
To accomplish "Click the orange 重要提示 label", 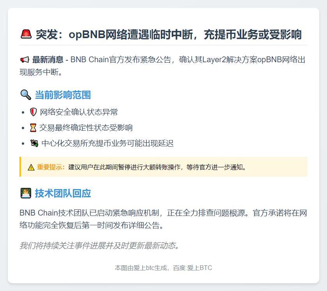I will pyautogui.click(x=51, y=167).
